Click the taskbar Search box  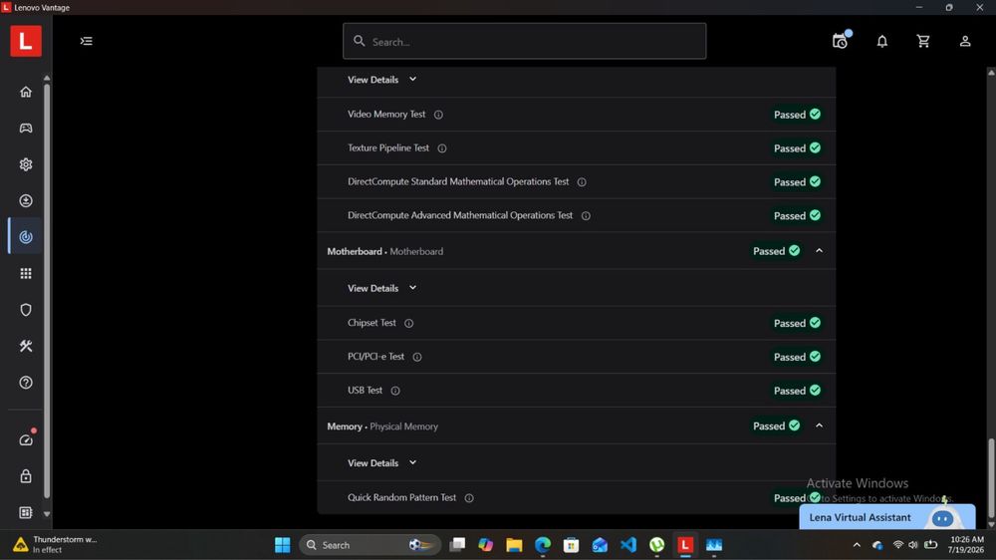pyautogui.click(x=370, y=545)
